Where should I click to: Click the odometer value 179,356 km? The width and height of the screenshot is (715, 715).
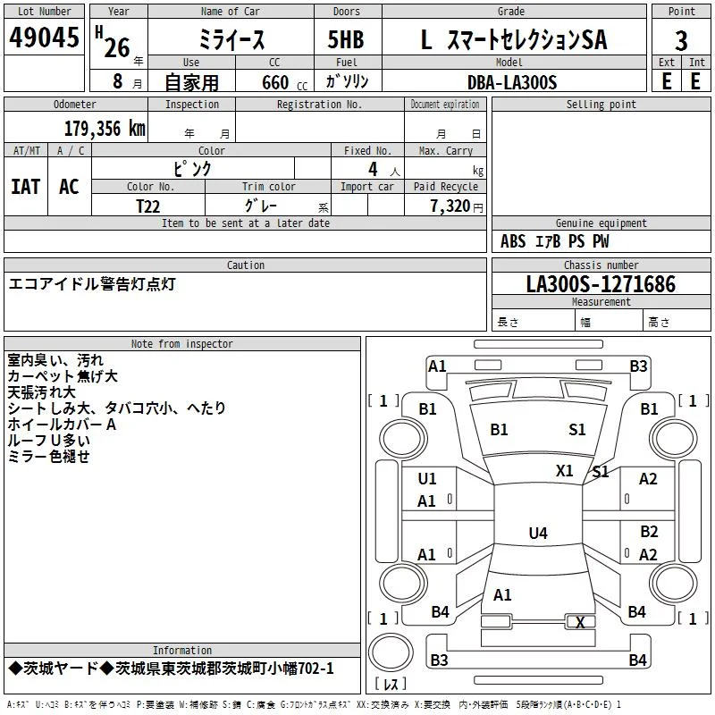(104, 129)
